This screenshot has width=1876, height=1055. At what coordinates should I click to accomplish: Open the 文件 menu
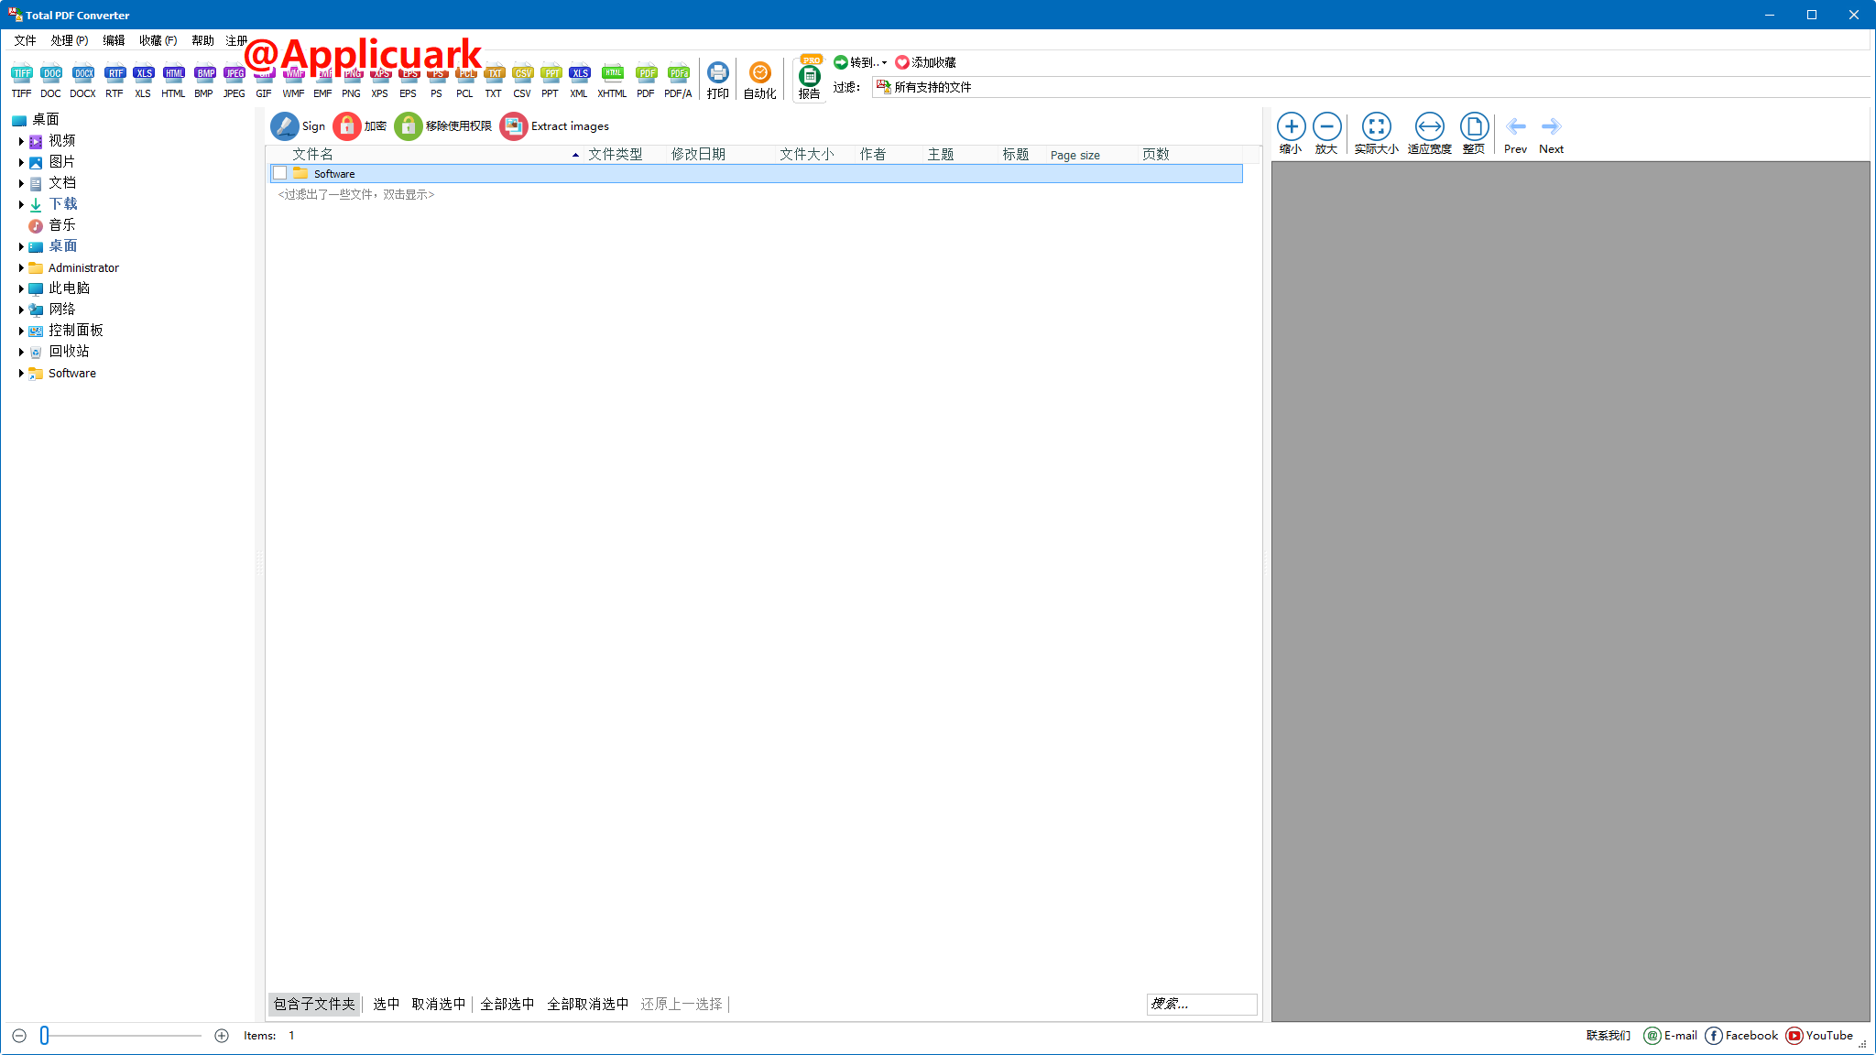pos(26,40)
